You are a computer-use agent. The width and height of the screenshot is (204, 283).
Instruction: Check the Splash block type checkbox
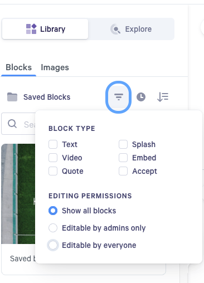pyautogui.click(x=123, y=144)
